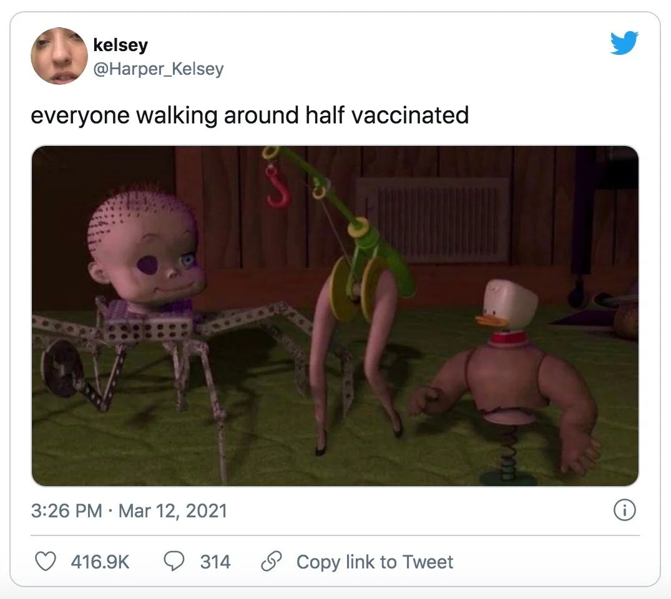Image resolution: width=671 pixels, height=599 pixels.
Task: Like the tweet with the heart icon
Action: coord(46,562)
